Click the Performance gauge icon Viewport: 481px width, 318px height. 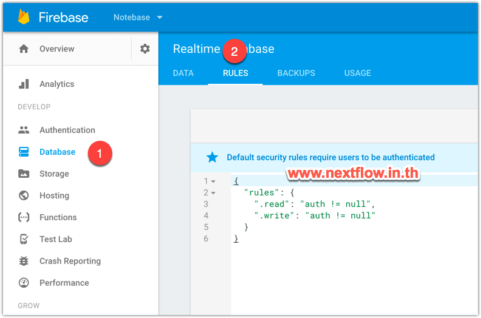click(24, 282)
